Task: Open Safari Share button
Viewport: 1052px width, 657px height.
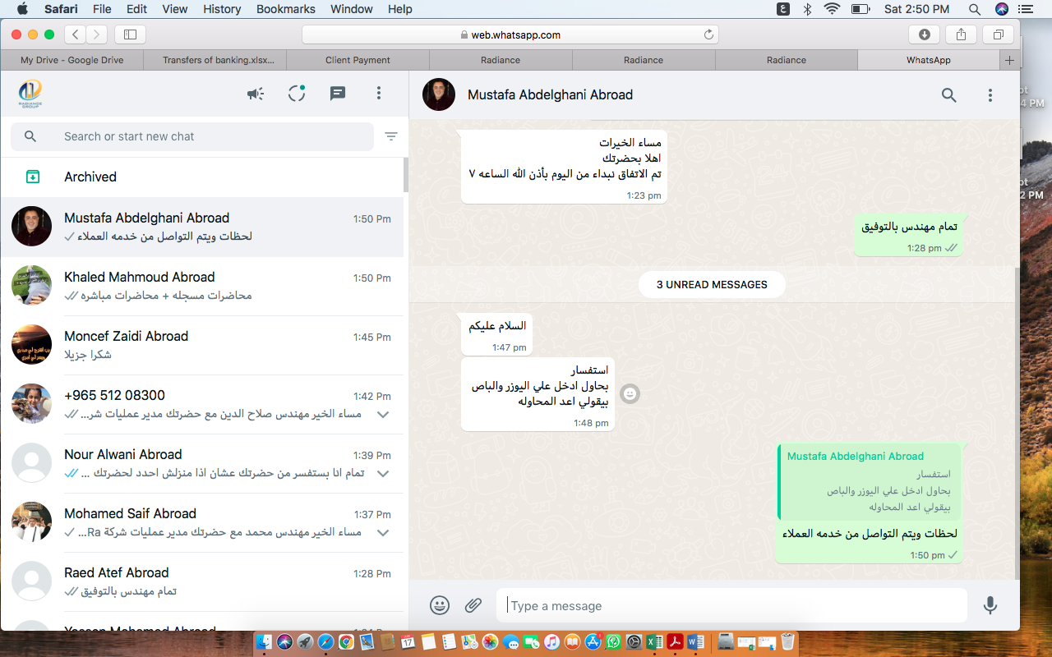Action: point(961,34)
